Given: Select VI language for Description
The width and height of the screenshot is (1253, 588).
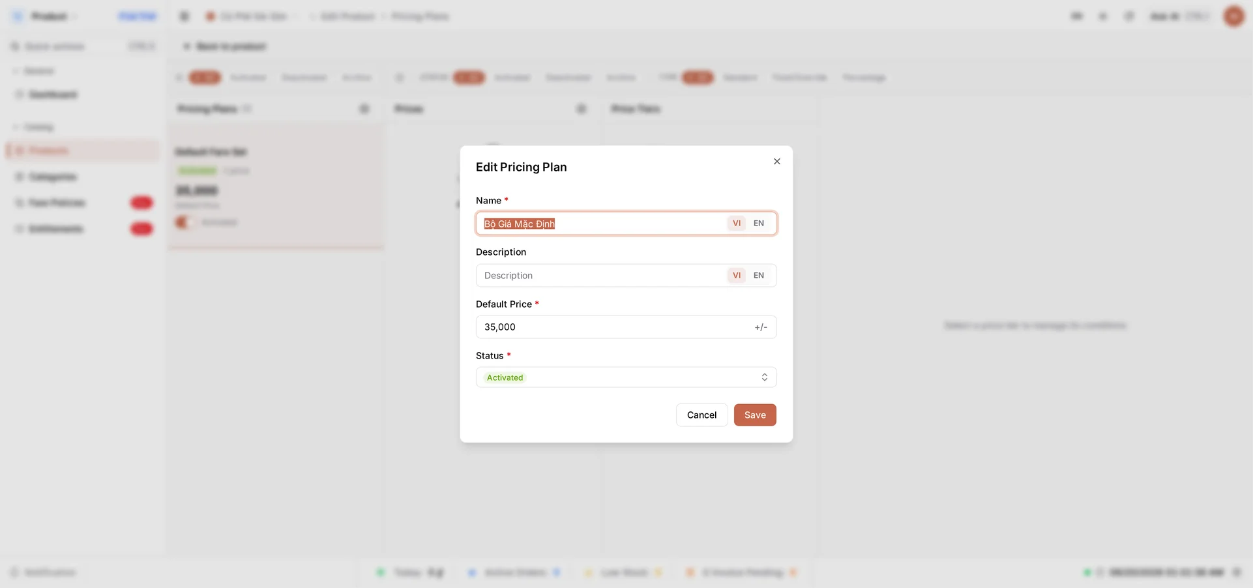Looking at the screenshot, I should (737, 276).
